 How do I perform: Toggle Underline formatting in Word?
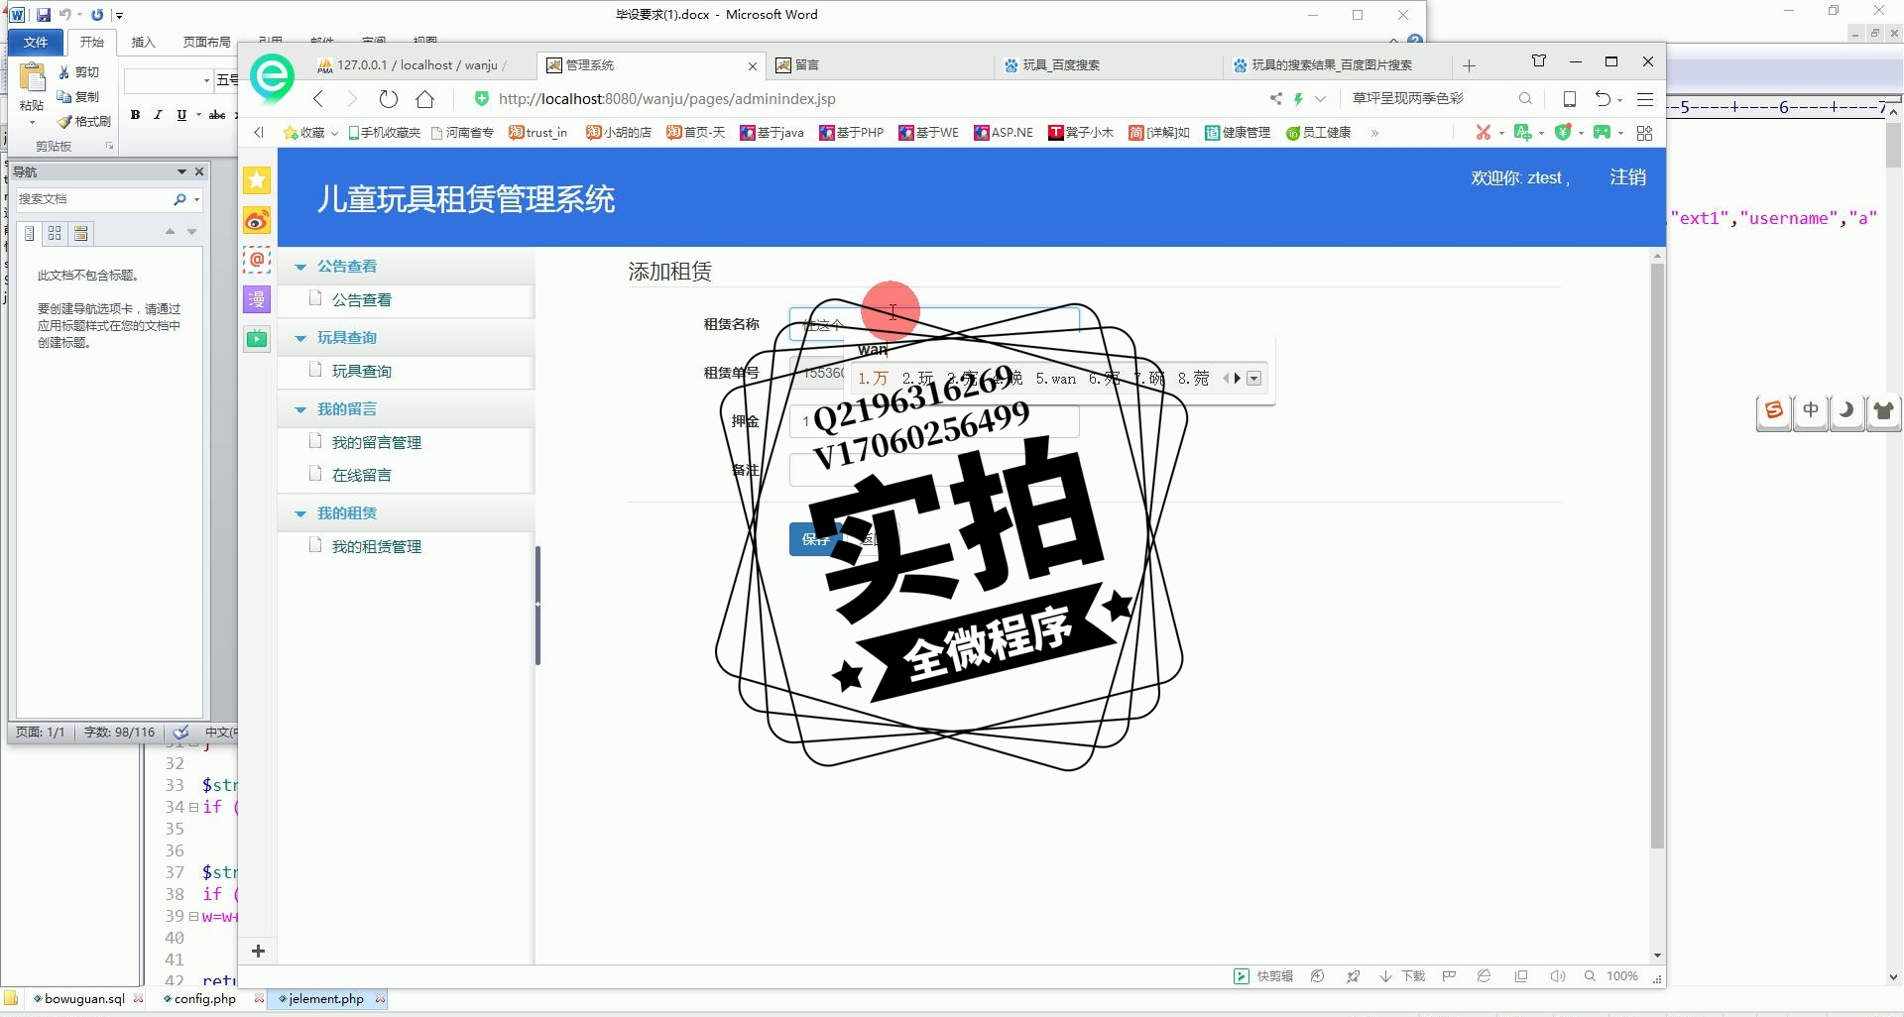[181, 115]
